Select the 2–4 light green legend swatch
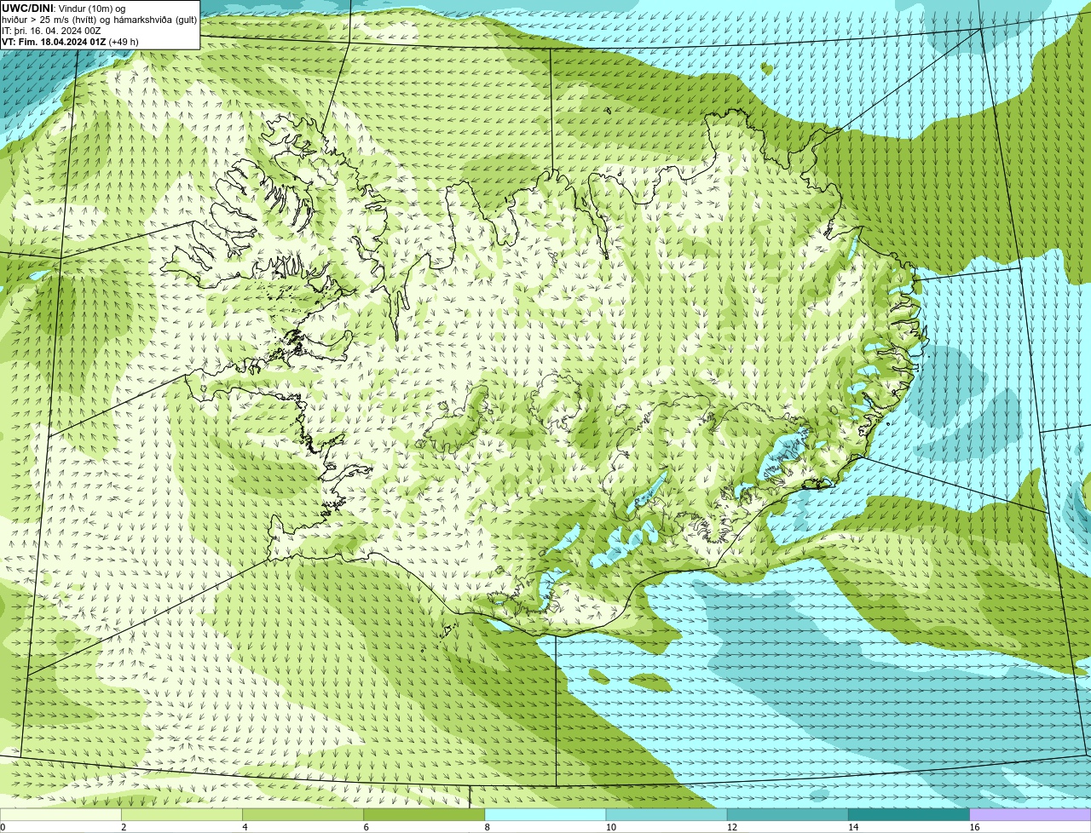The height and width of the screenshot is (833, 1091). (182, 814)
